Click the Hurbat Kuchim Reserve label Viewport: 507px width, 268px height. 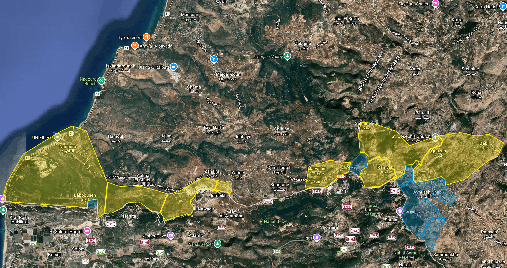pyautogui.click(x=372, y=210)
